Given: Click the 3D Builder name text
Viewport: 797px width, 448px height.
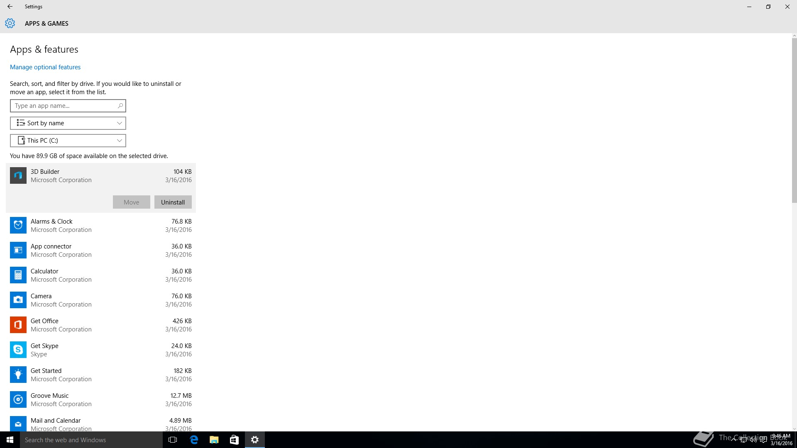Looking at the screenshot, I should (x=45, y=172).
